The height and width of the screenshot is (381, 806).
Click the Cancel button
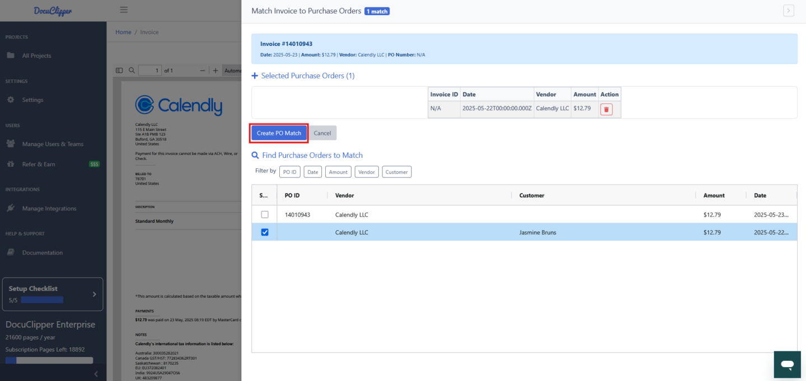pos(322,133)
